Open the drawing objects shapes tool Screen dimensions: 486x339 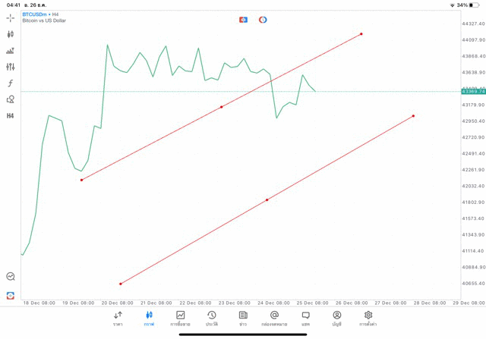click(11, 99)
